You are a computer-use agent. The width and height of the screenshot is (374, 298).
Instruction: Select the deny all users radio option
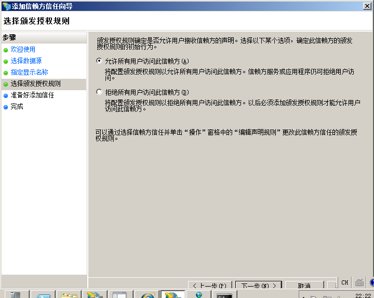pyautogui.click(x=99, y=92)
